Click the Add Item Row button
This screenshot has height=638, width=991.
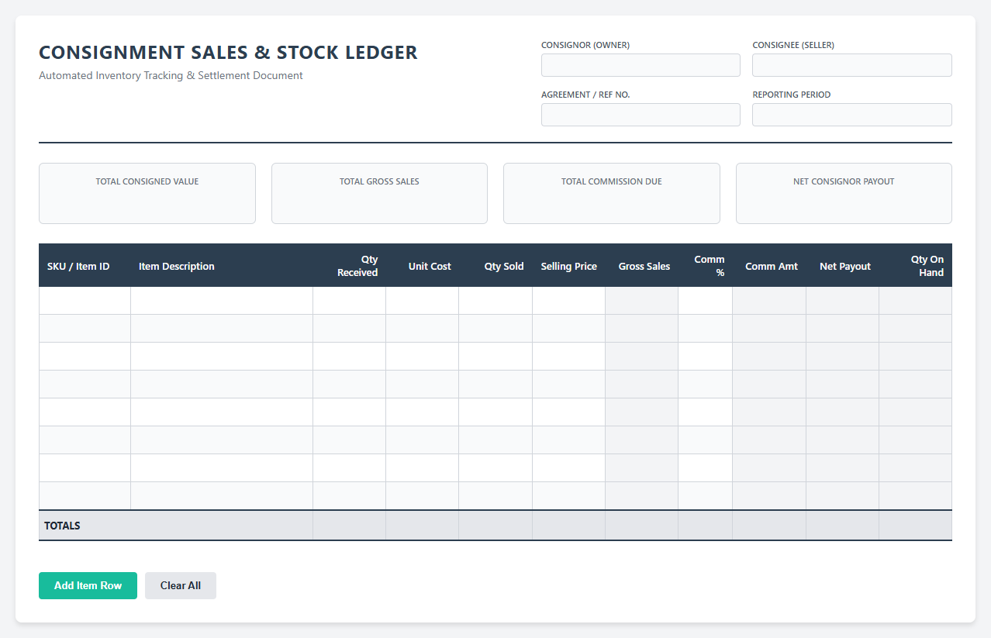(x=88, y=585)
